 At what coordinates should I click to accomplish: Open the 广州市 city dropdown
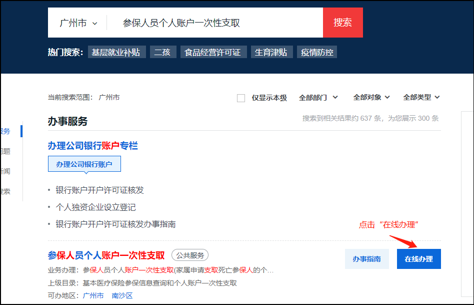78,23
